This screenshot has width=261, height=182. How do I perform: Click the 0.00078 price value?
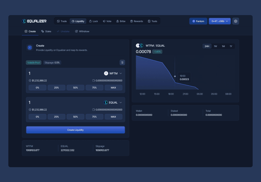[x=143, y=52]
